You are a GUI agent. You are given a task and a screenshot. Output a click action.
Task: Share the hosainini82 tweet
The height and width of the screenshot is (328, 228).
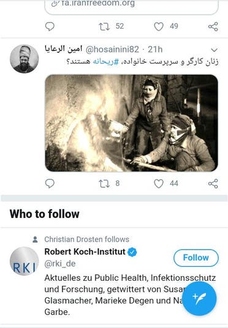pos(213,184)
